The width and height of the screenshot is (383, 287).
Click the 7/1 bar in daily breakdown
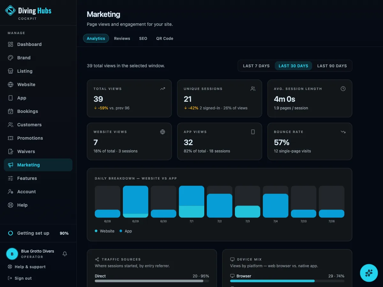(191, 202)
